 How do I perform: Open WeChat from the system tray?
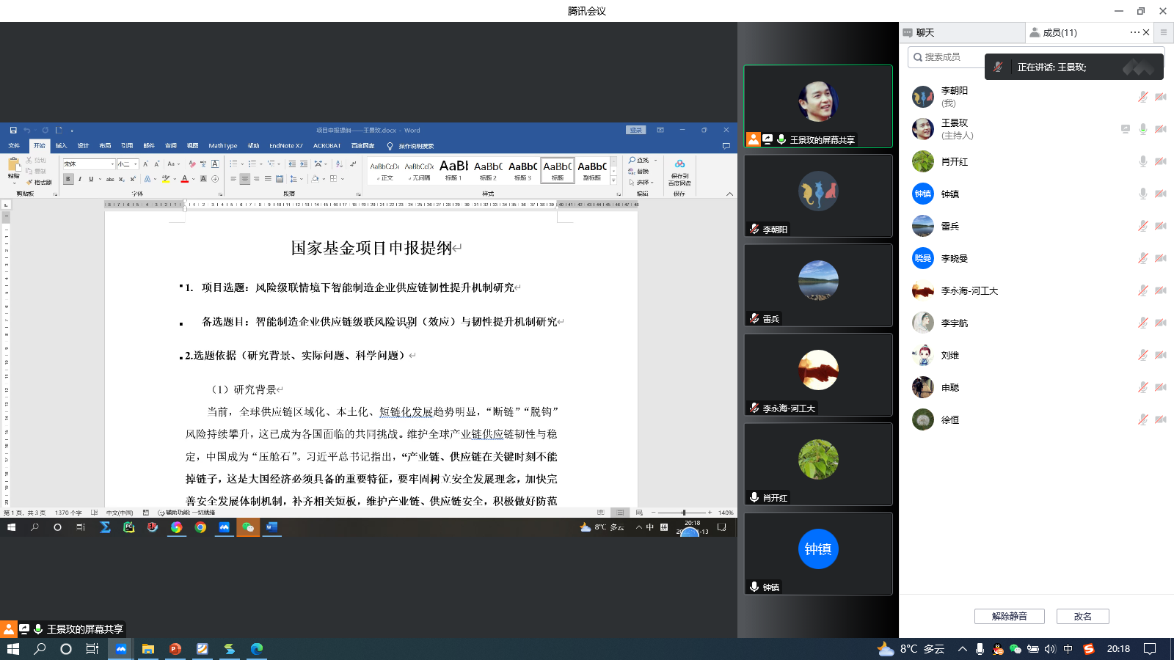(x=1016, y=649)
